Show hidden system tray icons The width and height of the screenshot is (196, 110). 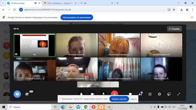pyautogui.click(x=151, y=107)
